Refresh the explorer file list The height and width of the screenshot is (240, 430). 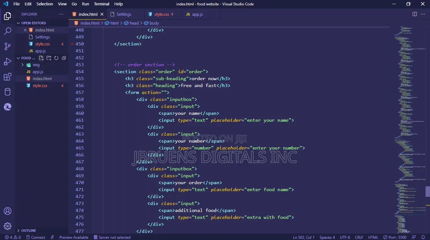point(56,58)
